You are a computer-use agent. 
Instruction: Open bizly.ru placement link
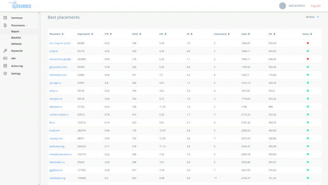pos(53,91)
